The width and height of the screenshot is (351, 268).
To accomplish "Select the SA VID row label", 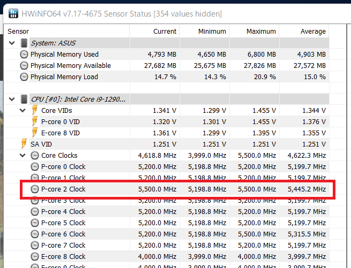I will click(41, 144).
